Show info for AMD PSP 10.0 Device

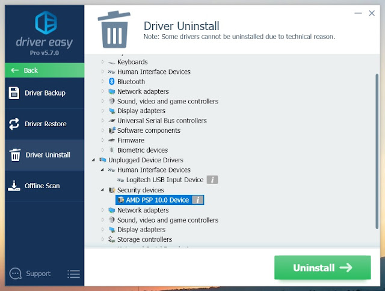[197, 200]
